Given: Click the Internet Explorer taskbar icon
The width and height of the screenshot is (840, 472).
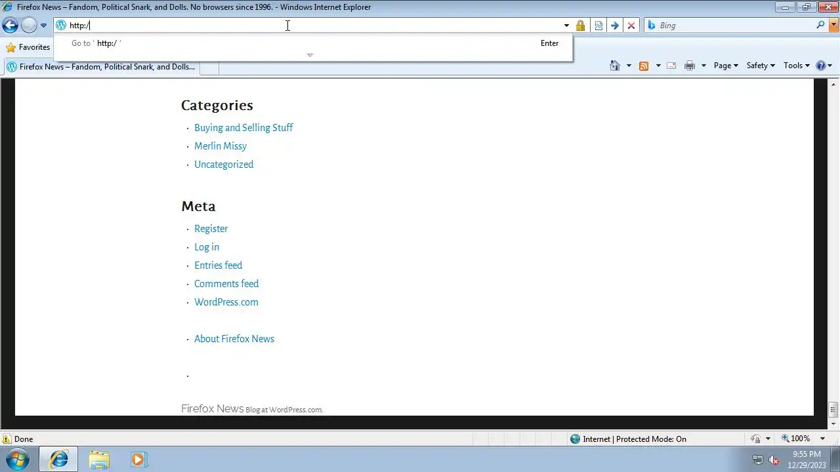Looking at the screenshot, I should point(58,460).
